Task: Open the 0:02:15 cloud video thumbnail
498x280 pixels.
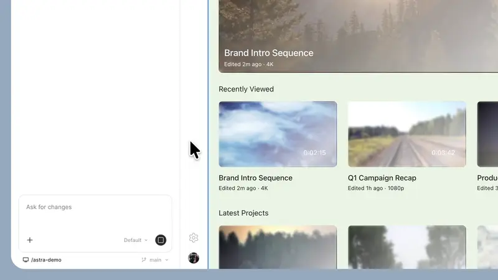Action: pyautogui.click(x=278, y=134)
